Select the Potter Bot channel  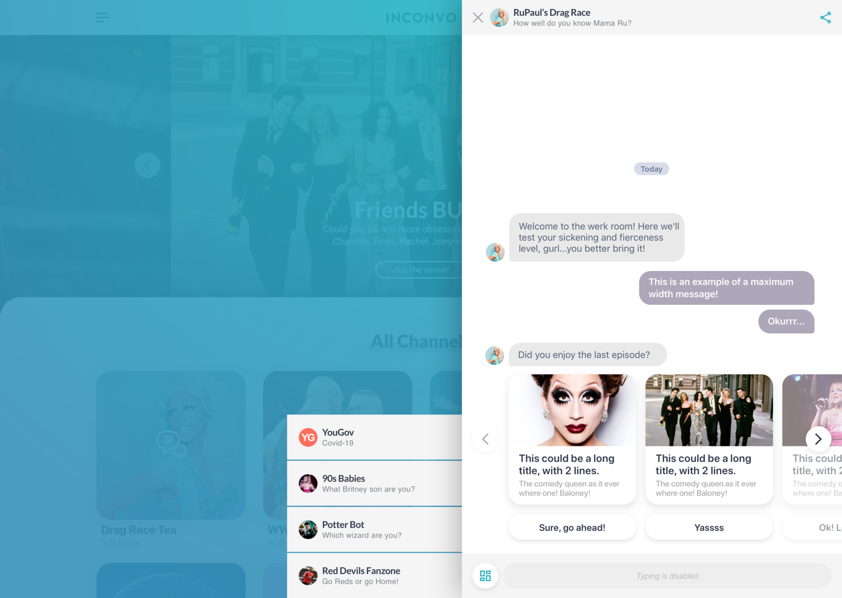tap(376, 529)
